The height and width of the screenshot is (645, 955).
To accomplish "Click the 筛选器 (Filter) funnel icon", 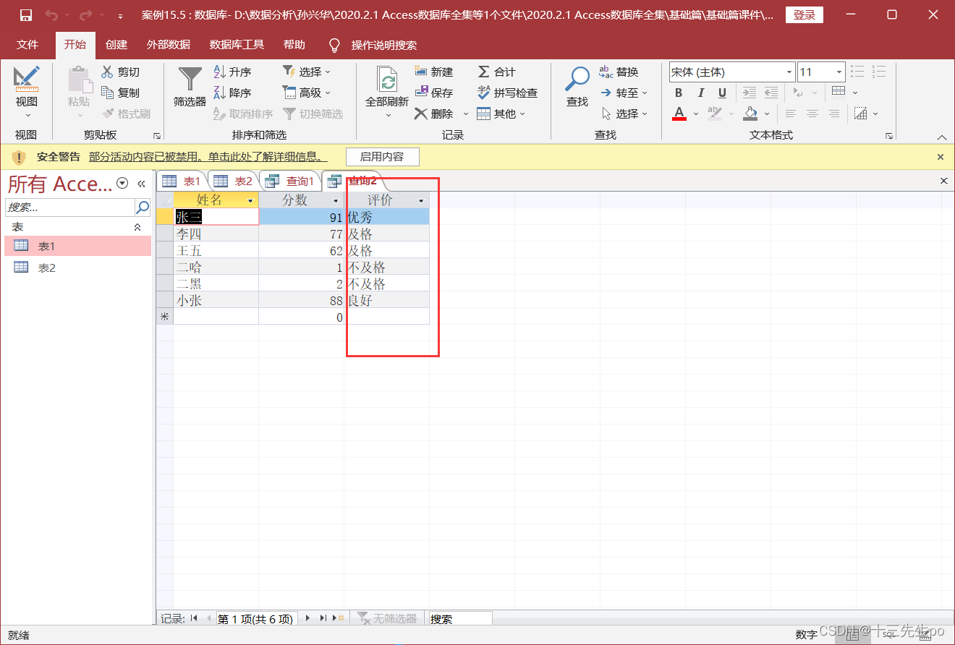I will coord(190,78).
